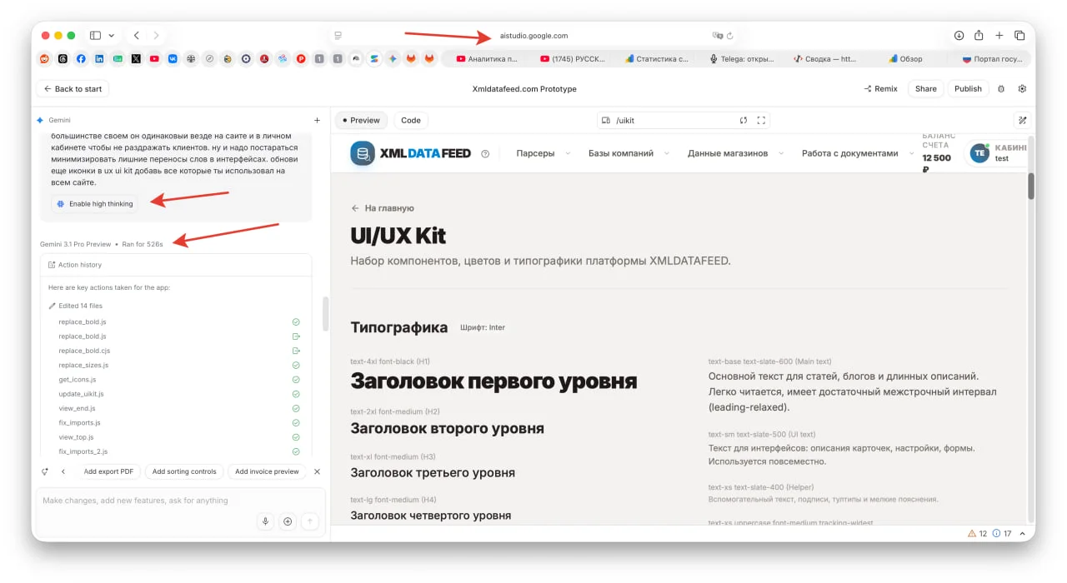Click the Safari downloads icon
The width and height of the screenshot is (1067, 583).
click(x=959, y=36)
